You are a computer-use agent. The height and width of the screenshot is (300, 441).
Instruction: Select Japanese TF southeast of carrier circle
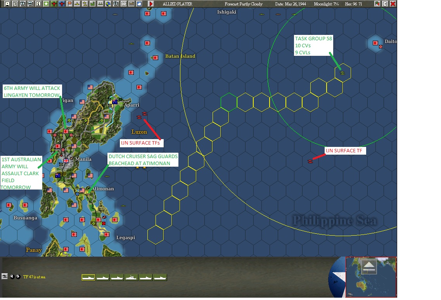point(310,161)
